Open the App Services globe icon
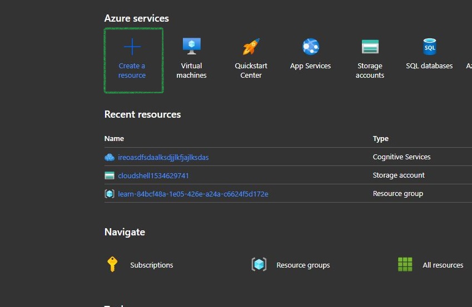 311,47
